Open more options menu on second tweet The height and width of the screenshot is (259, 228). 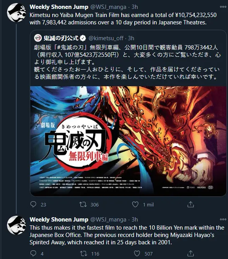(x=223, y=219)
